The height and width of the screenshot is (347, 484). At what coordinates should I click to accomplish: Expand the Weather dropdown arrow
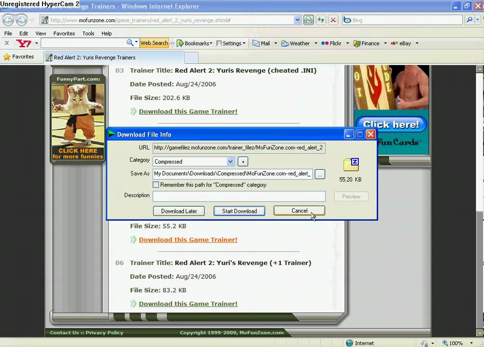pyautogui.click(x=316, y=43)
